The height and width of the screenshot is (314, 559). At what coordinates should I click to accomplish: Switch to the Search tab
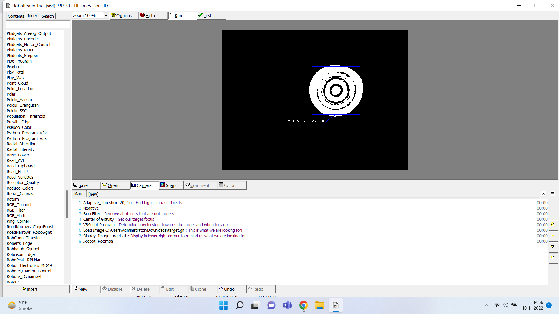pos(47,16)
